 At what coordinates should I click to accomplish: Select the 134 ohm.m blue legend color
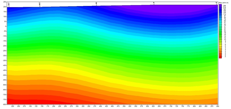(220, 12)
